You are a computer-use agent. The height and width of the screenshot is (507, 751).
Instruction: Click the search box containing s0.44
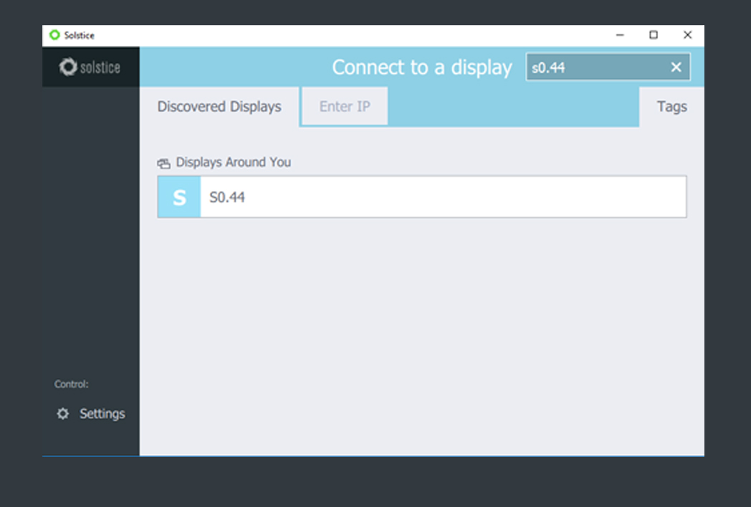pyautogui.click(x=595, y=67)
